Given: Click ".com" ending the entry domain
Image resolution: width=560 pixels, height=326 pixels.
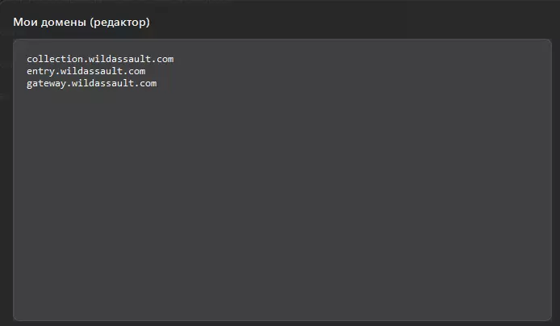Looking at the screenshot, I should point(135,71).
